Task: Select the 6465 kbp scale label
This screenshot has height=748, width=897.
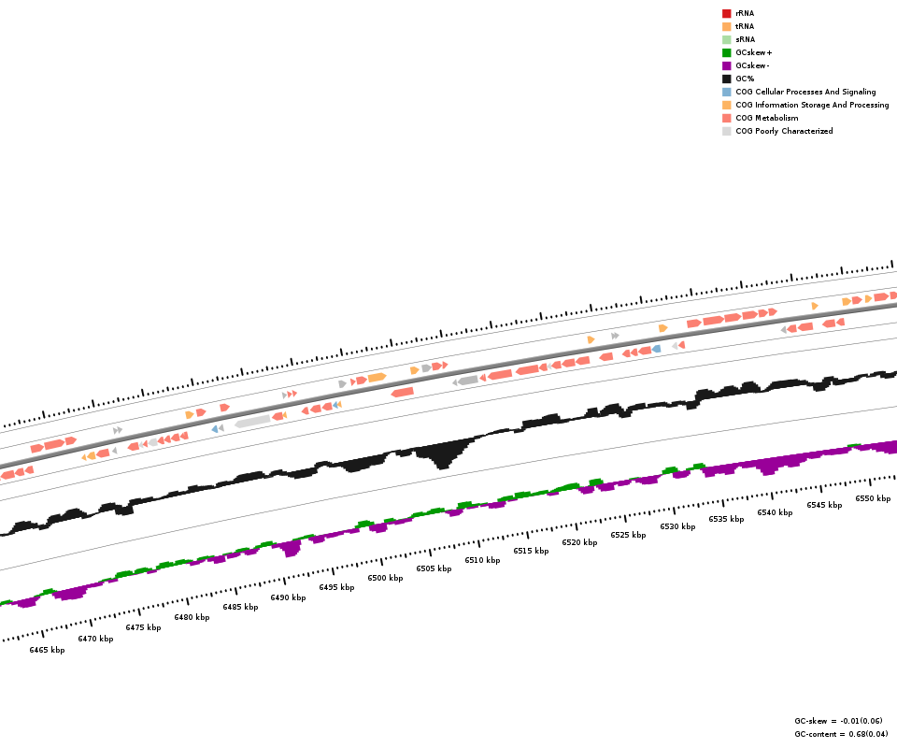Action: tap(47, 650)
